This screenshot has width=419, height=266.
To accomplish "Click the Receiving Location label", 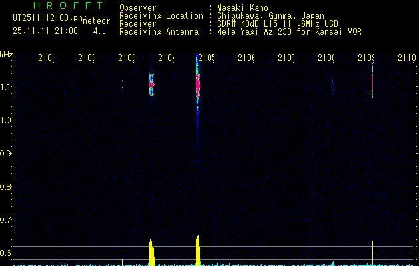I will 161,16.
